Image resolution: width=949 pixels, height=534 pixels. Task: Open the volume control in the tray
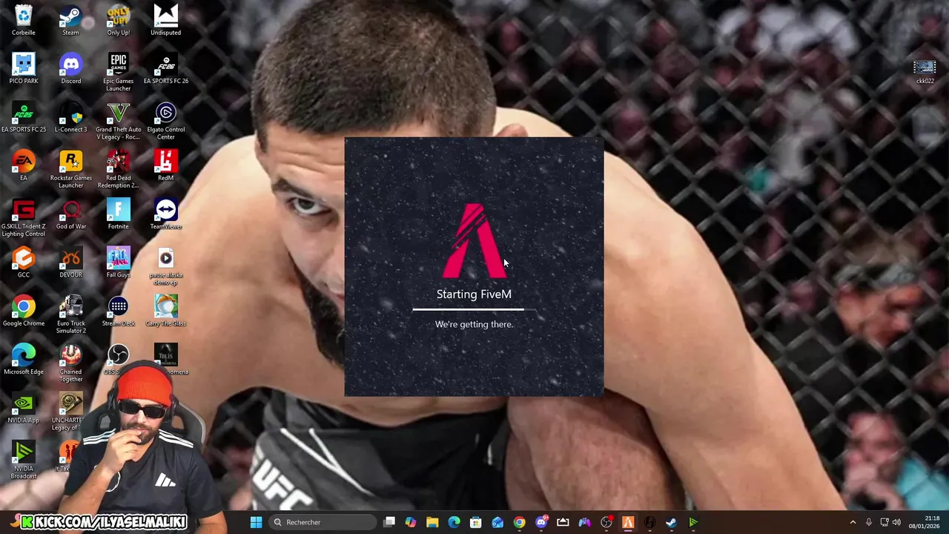point(897,522)
